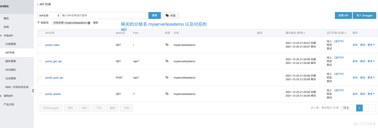The image size is (378, 128).
Task: Click the tag icon in portal_get_api row
Action: point(167,61)
